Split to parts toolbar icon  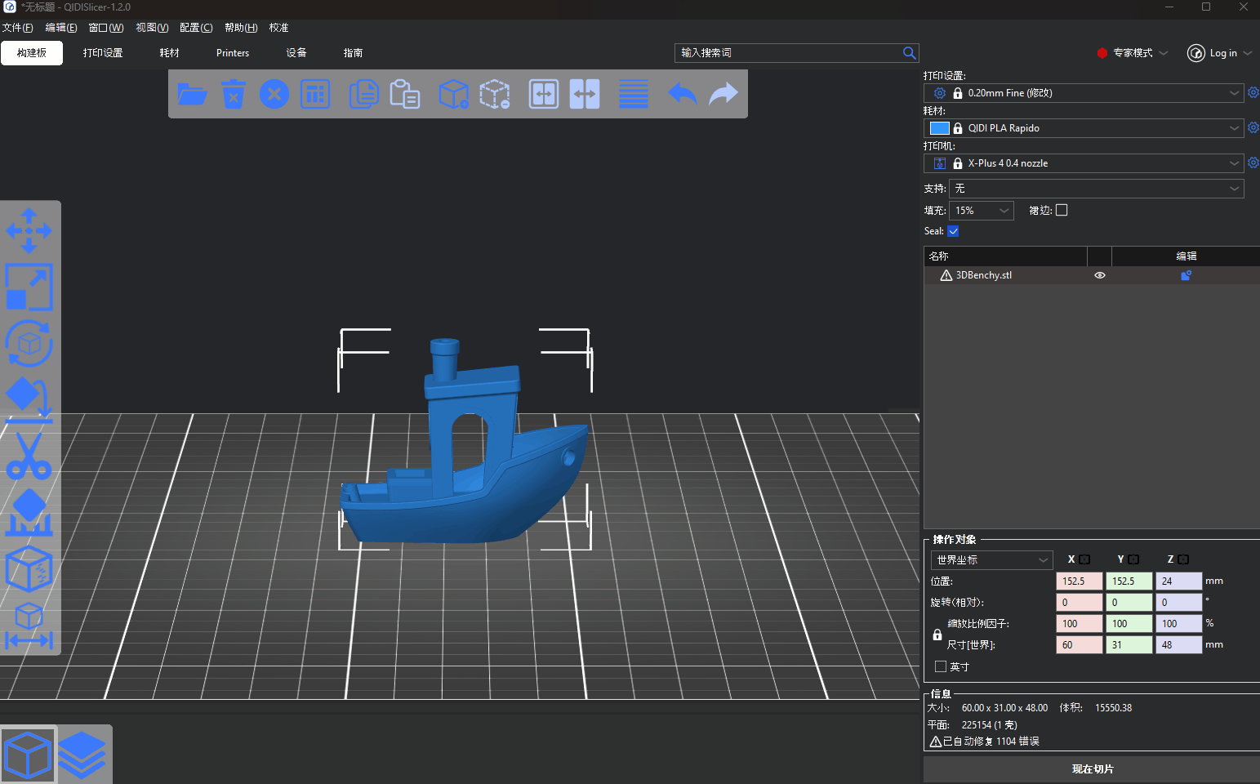(585, 94)
